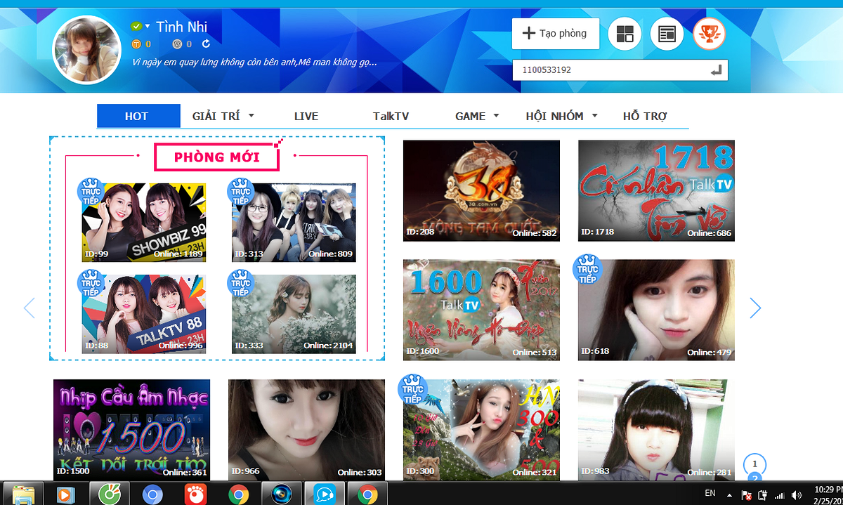Expand the HỘI NHÓM dropdown menu

point(594,116)
